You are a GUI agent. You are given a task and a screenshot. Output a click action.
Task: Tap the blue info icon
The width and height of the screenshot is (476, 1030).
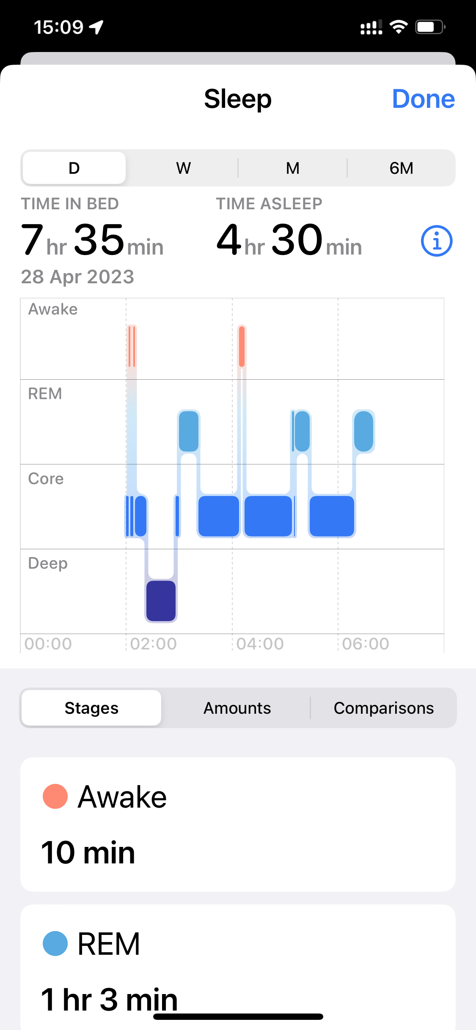tap(437, 241)
